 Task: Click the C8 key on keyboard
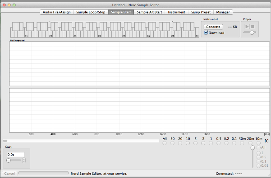[197, 32]
